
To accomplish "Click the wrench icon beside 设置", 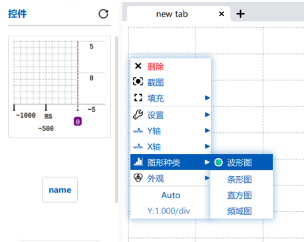I will tap(138, 114).
